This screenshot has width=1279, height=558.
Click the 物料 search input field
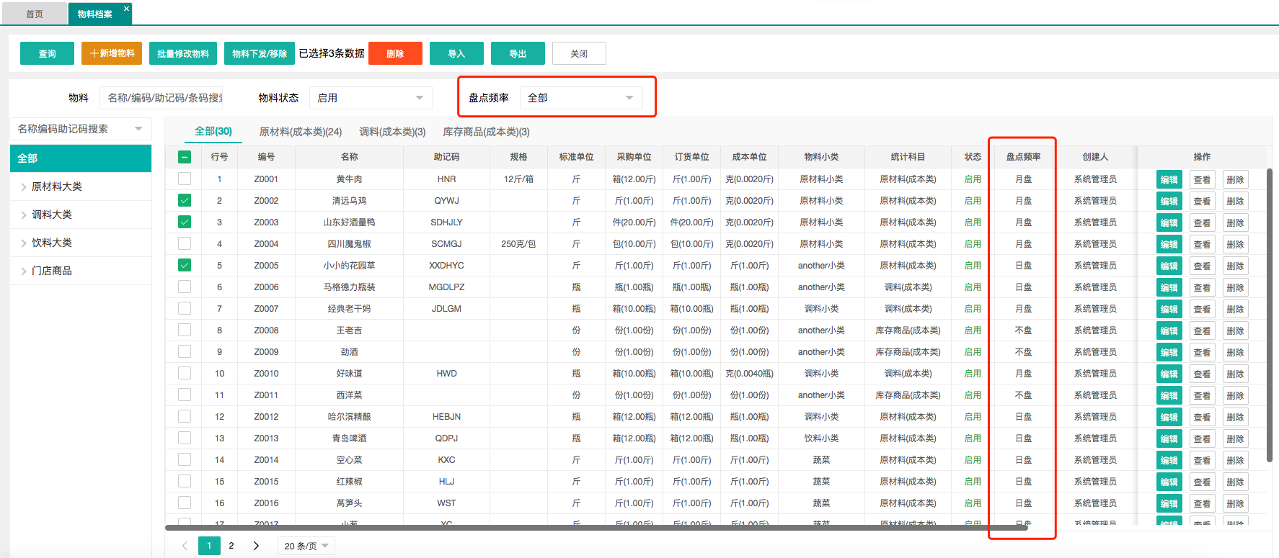point(164,98)
